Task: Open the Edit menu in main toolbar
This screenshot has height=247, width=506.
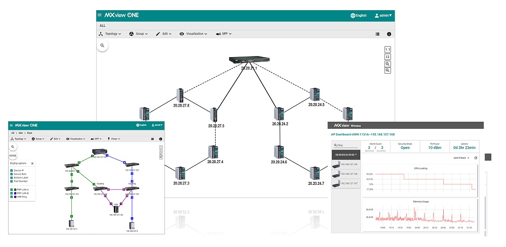Action: pyautogui.click(x=163, y=34)
